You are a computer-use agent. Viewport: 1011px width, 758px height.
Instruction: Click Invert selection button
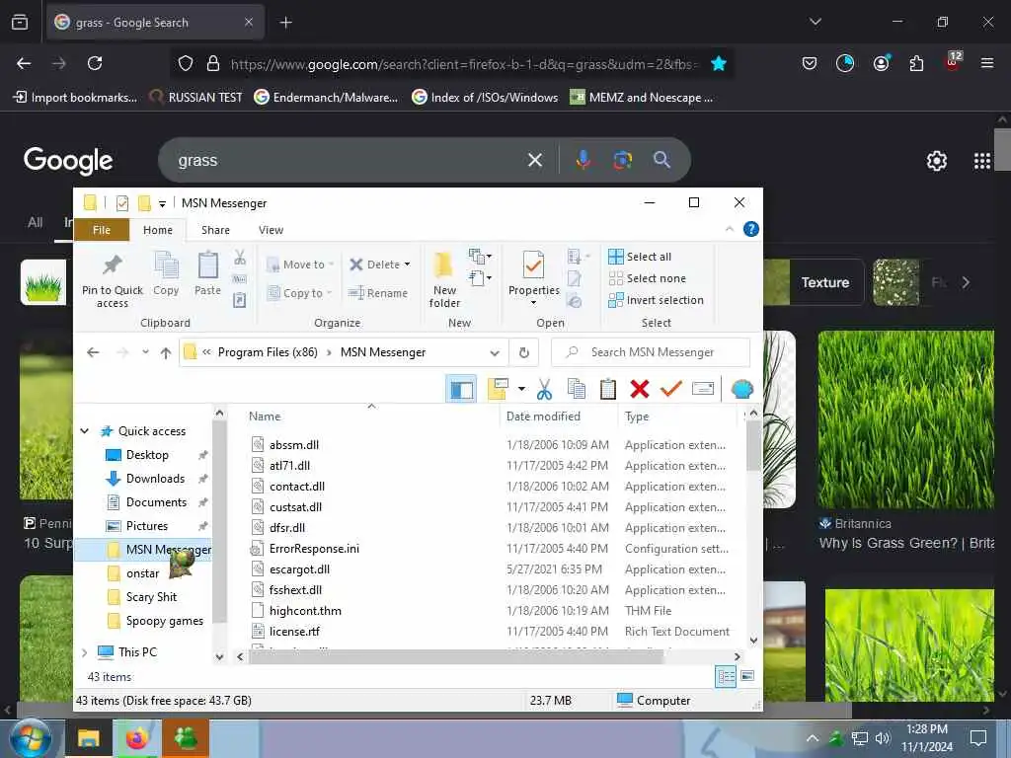point(656,300)
